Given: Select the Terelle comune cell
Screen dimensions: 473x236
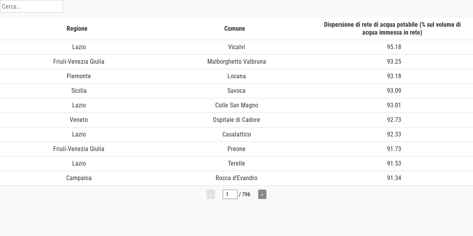Looking at the screenshot, I should click(236, 164).
